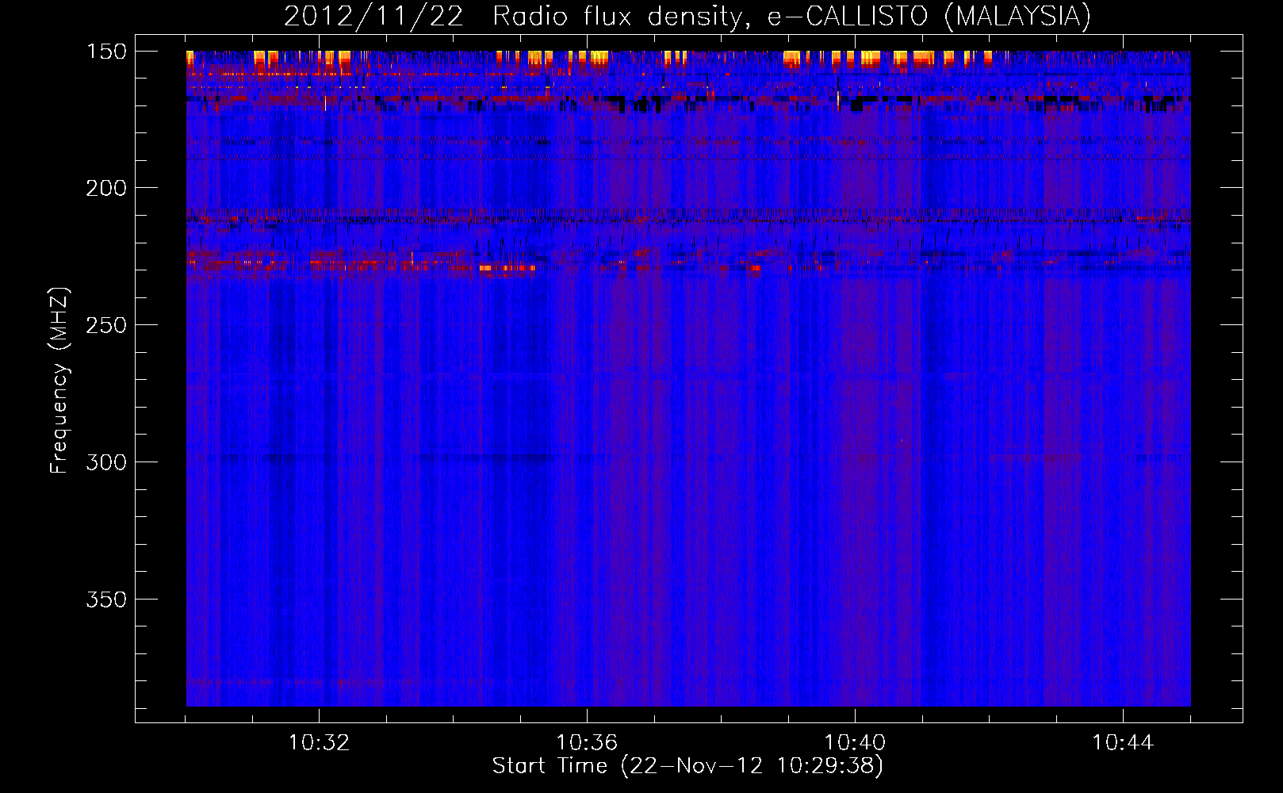
Task: Click the 10:32 time tick label
Action: pos(319,743)
